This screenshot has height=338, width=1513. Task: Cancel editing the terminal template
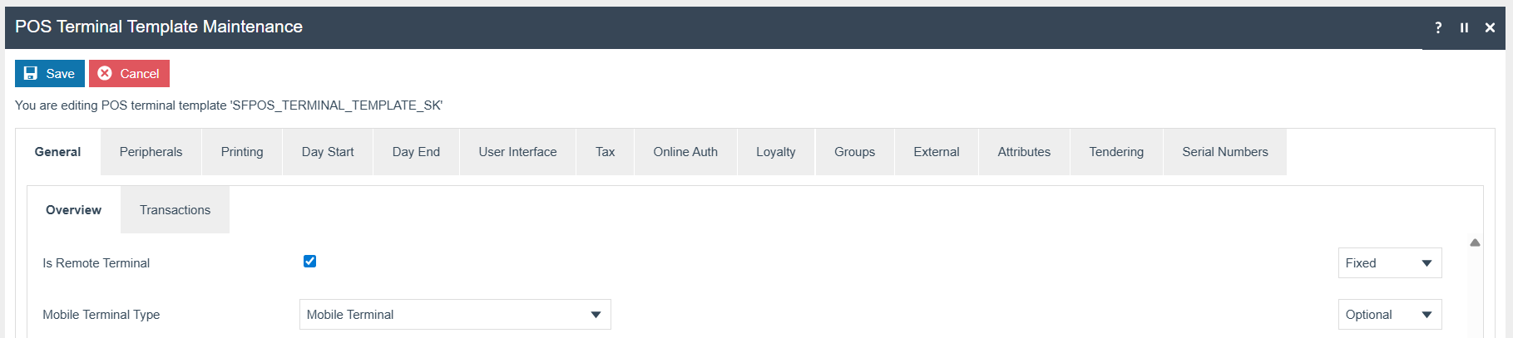coord(129,74)
